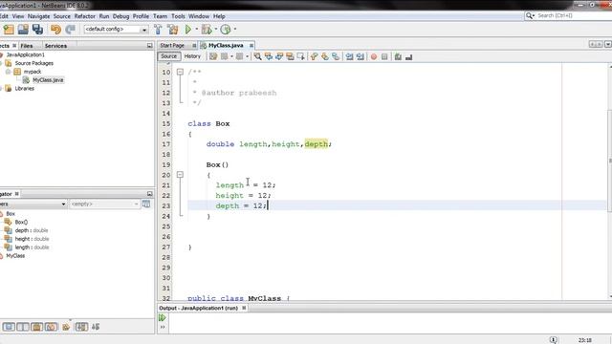Click the History view button
This screenshot has width=612, height=344.
tap(192, 56)
